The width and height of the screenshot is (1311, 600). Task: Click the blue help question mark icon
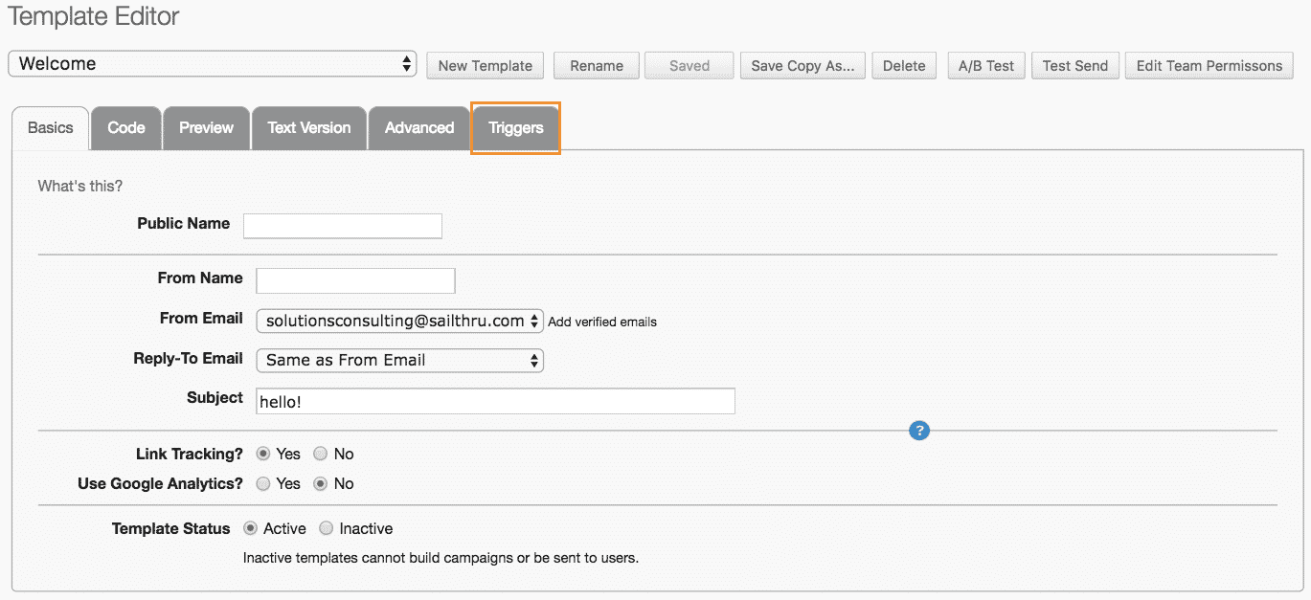tap(919, 432)
